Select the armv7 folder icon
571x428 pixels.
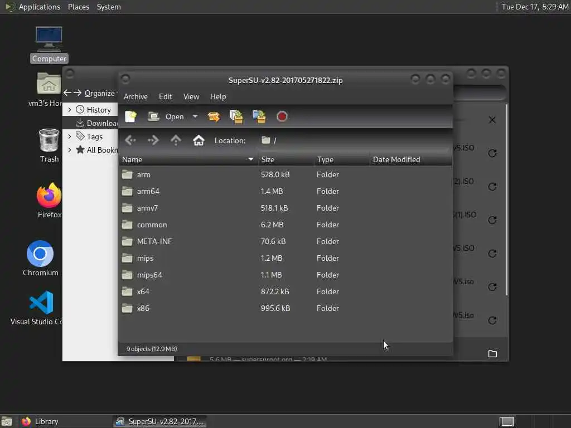point(127,208)
